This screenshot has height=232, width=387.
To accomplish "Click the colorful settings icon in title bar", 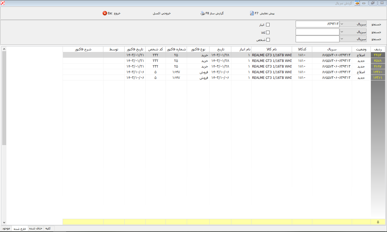I will pyautogui.click(x=357, y=3).
